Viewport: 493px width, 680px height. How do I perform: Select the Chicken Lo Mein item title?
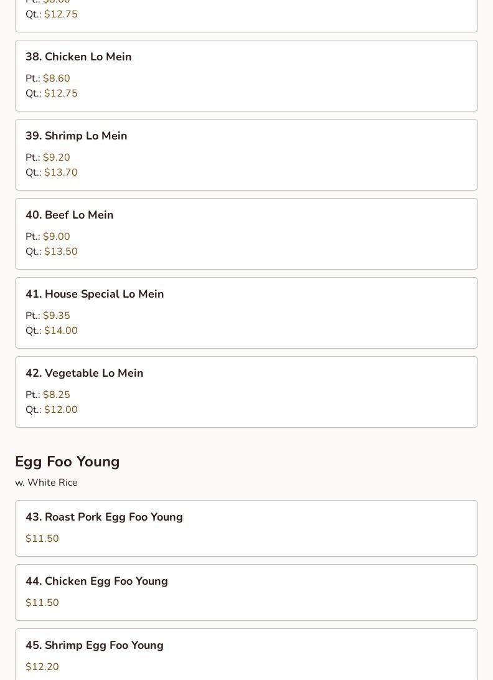[78, 57]
